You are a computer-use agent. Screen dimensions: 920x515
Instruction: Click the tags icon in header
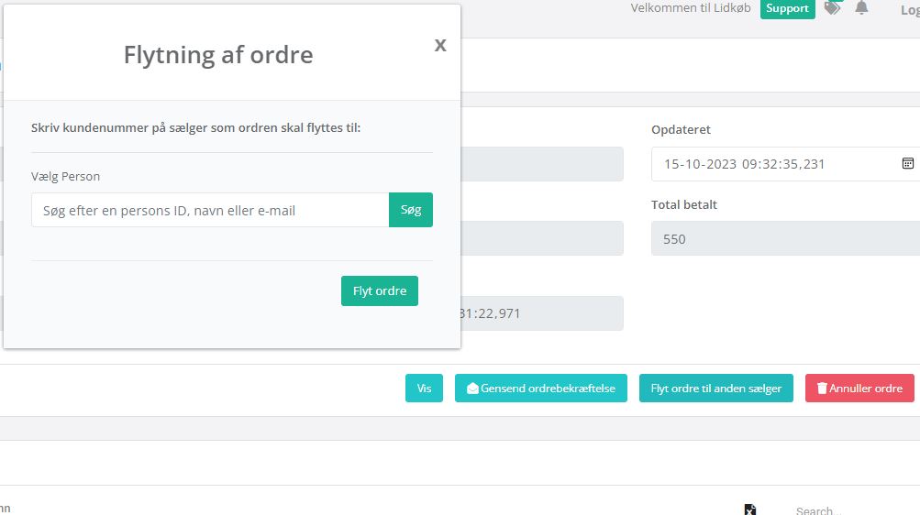click(x=832, y=7)
